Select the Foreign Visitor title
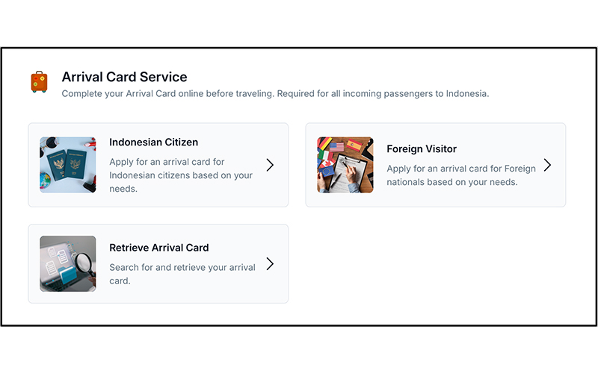Screen dimensions: 598x373 click(x=421, y=148)
